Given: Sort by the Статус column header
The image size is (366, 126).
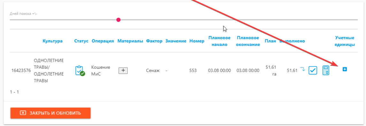Looking at the screenshot, I should [x=81, y=41].
